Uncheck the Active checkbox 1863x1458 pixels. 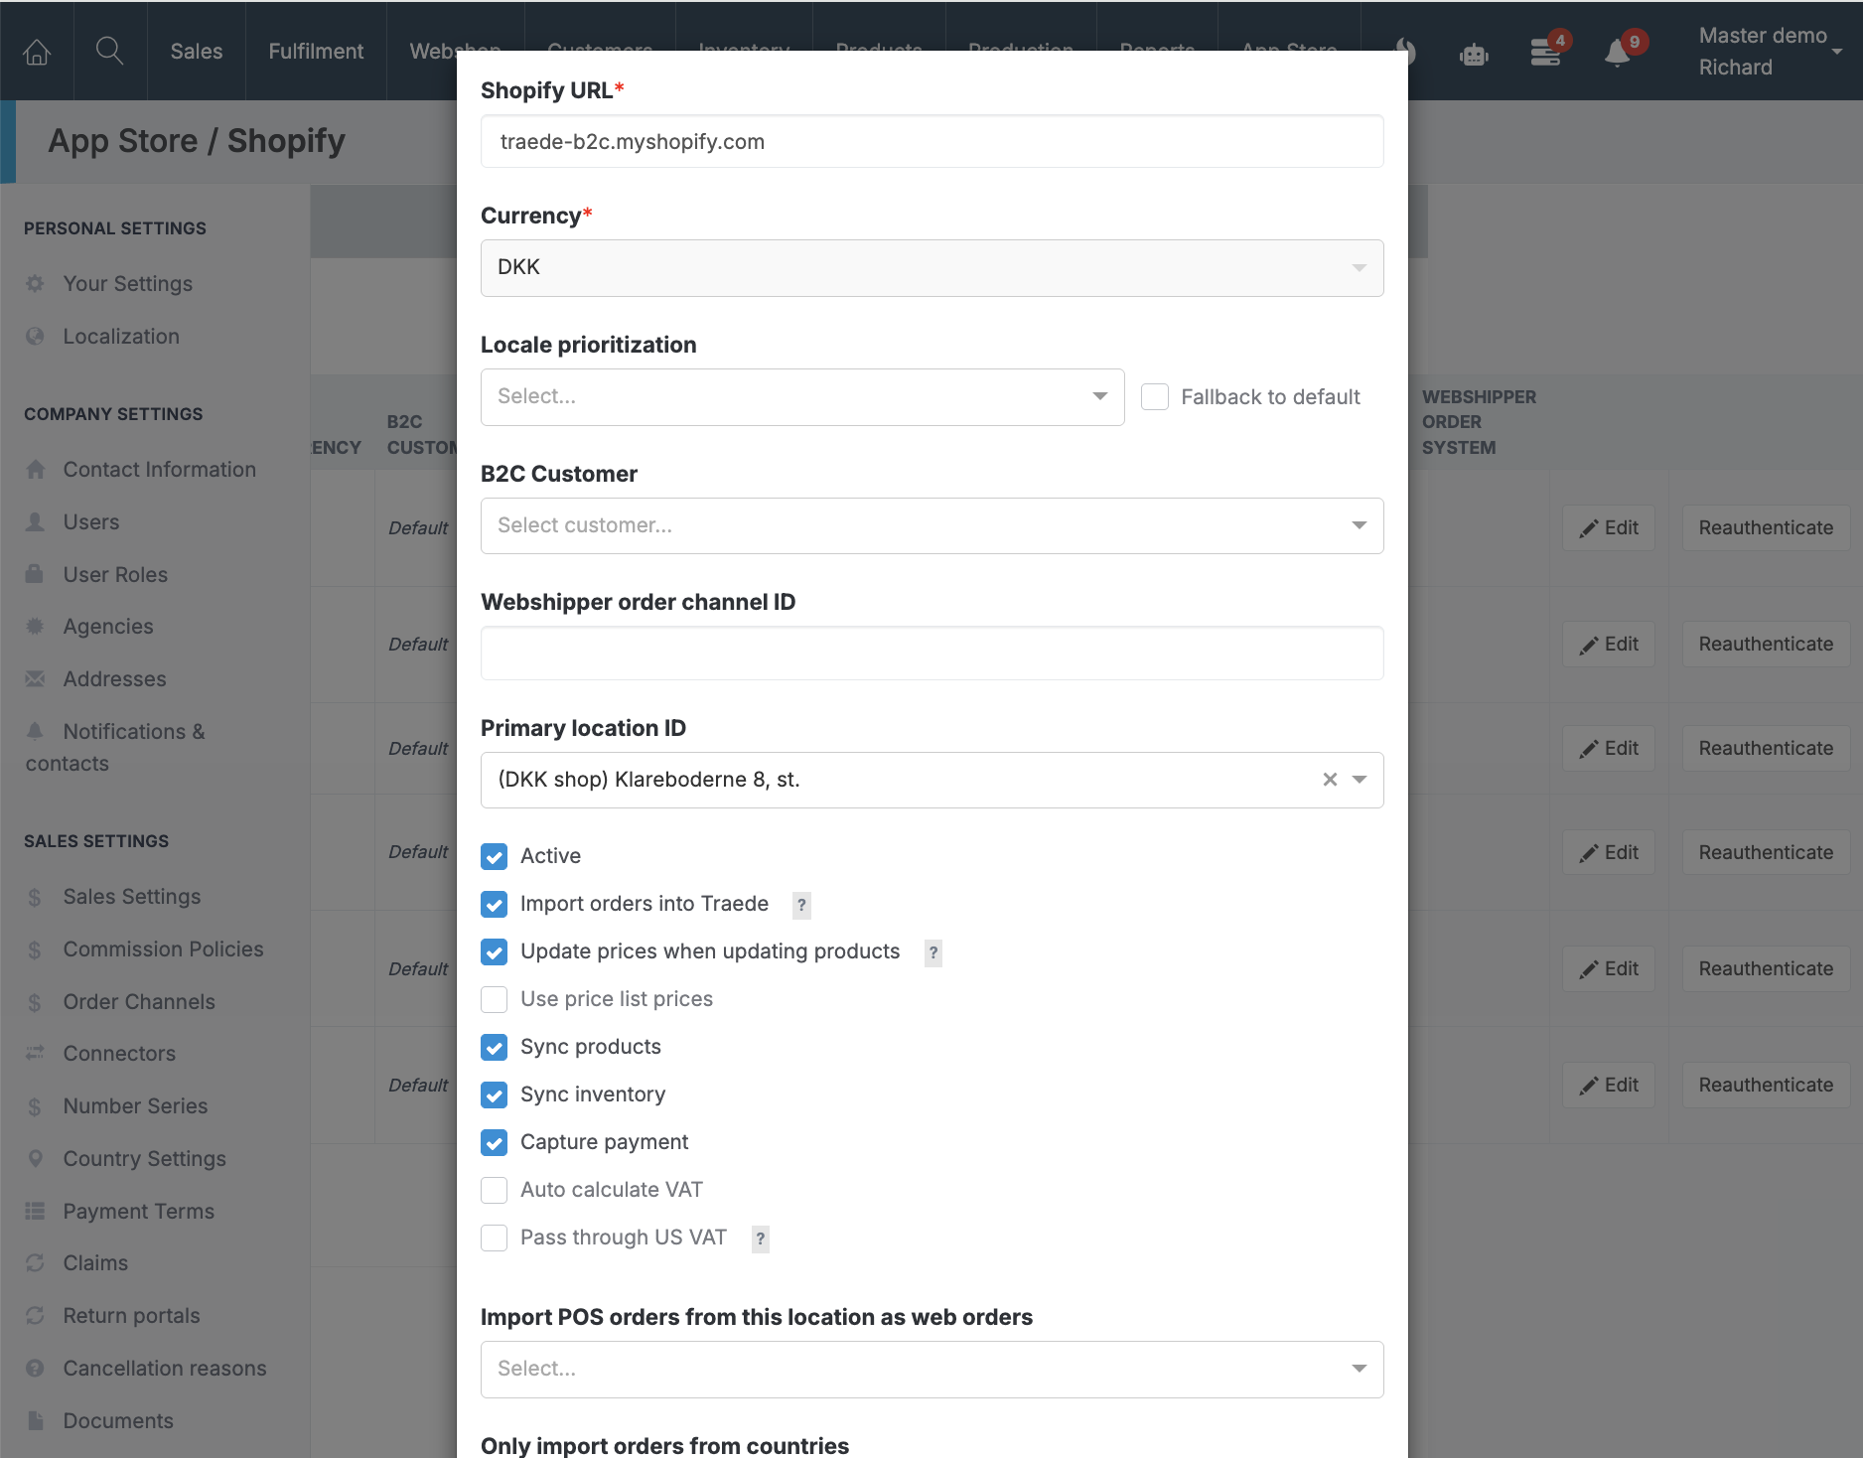pyautogui.click(x=494, y=856)
